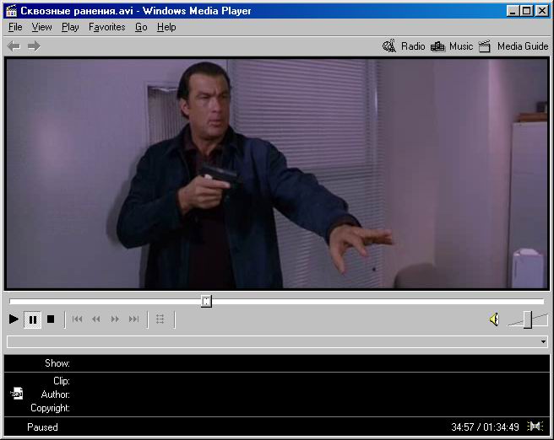Click the Play button
The width and height of the screenshot is (554, 440).
14,319
